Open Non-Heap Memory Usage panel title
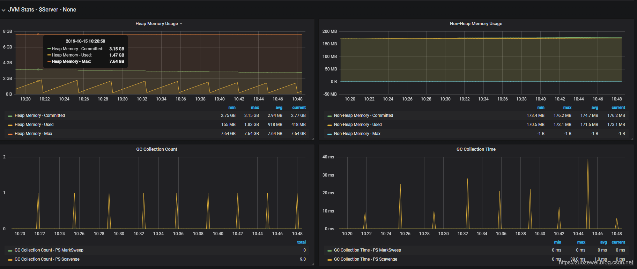 (x=476, y=24)
